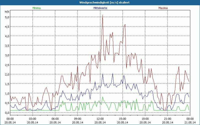The width and height of the screenshot is (200, 125).
Task: Click the 5,0 y-axis value label
Action: (x=7, y=17)
